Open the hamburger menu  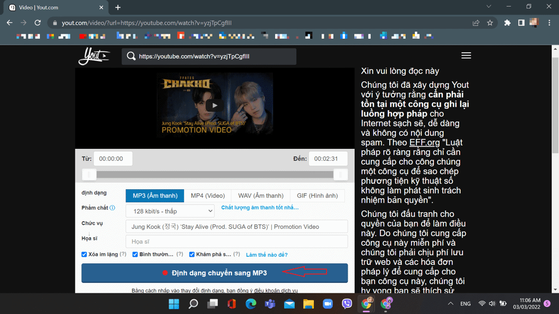(x=466, y=56)
